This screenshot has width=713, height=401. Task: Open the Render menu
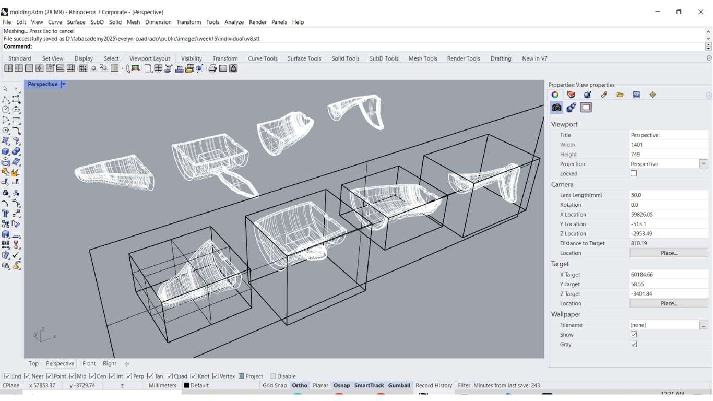pyautogui.click(x=258, y=22)
